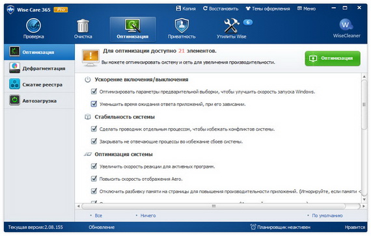
Task: Select Оптимизация in the left sidebar
Action: tap(39, 52)
